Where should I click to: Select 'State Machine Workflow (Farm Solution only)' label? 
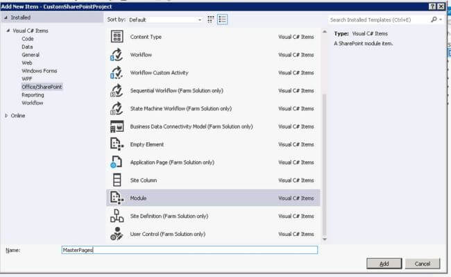pyautogui.click(x=180, y=108)
